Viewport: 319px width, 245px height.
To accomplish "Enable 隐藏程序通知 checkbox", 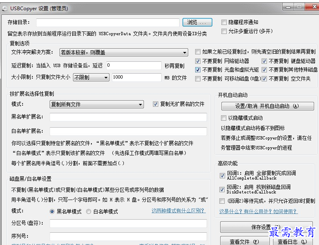I will click(x=224, y=22).
